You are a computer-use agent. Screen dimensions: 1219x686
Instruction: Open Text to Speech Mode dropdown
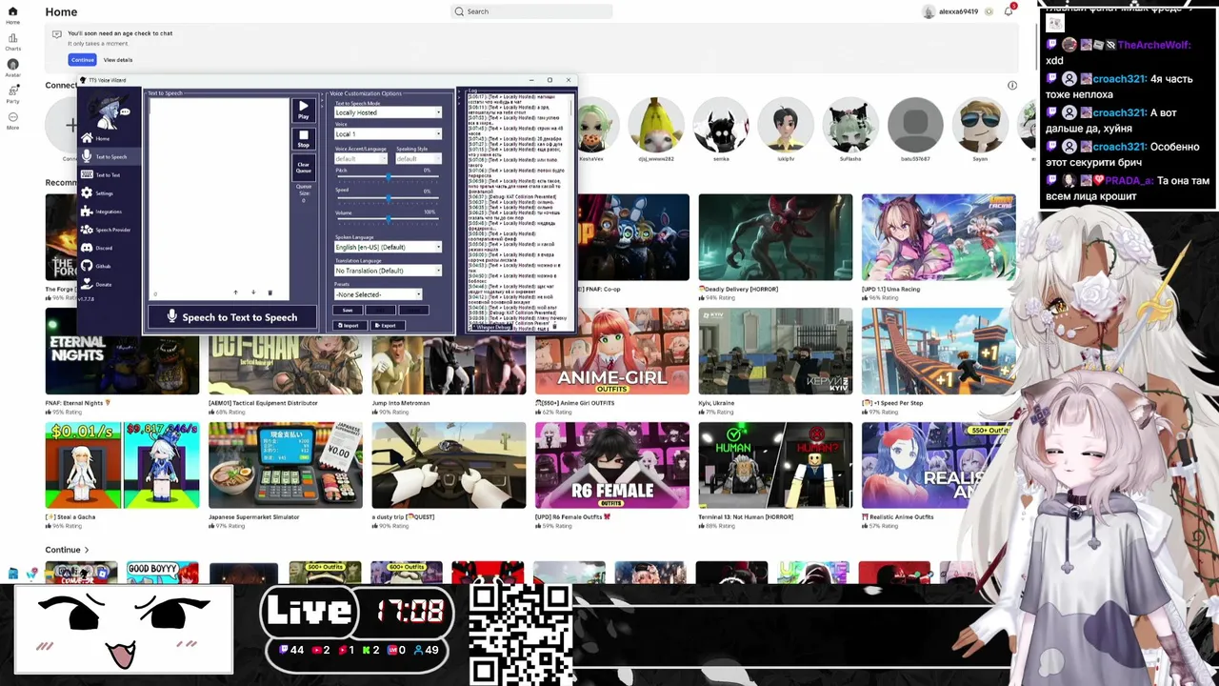click(388, 112)
